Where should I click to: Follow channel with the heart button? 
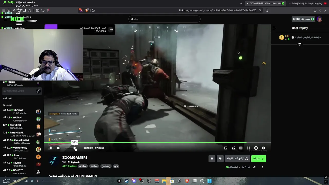[220, 159]
